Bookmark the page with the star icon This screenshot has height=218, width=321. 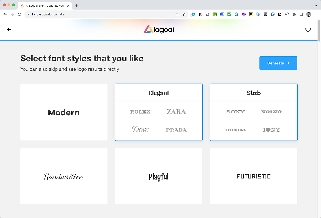click(184, 14)
